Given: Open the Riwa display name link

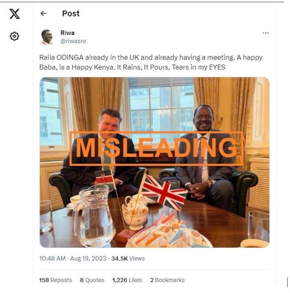Looking at the screenshot, I should point(68,33).
